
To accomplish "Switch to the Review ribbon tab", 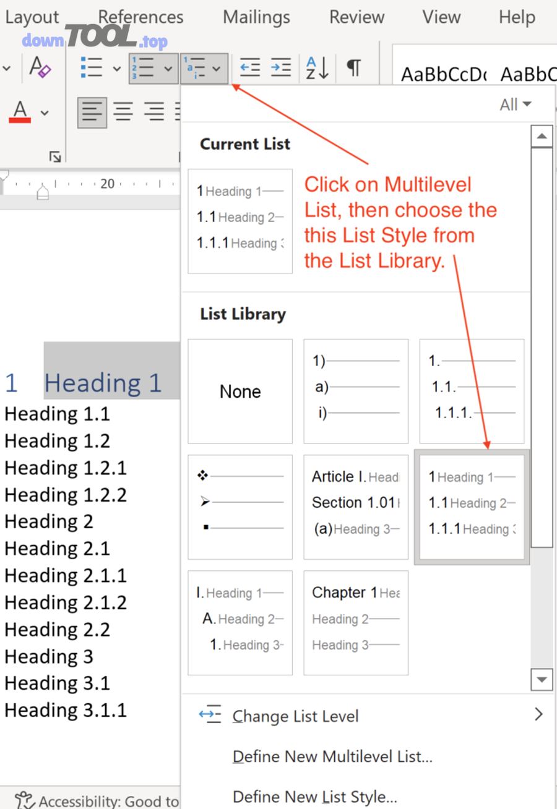I will click(356, 17).
